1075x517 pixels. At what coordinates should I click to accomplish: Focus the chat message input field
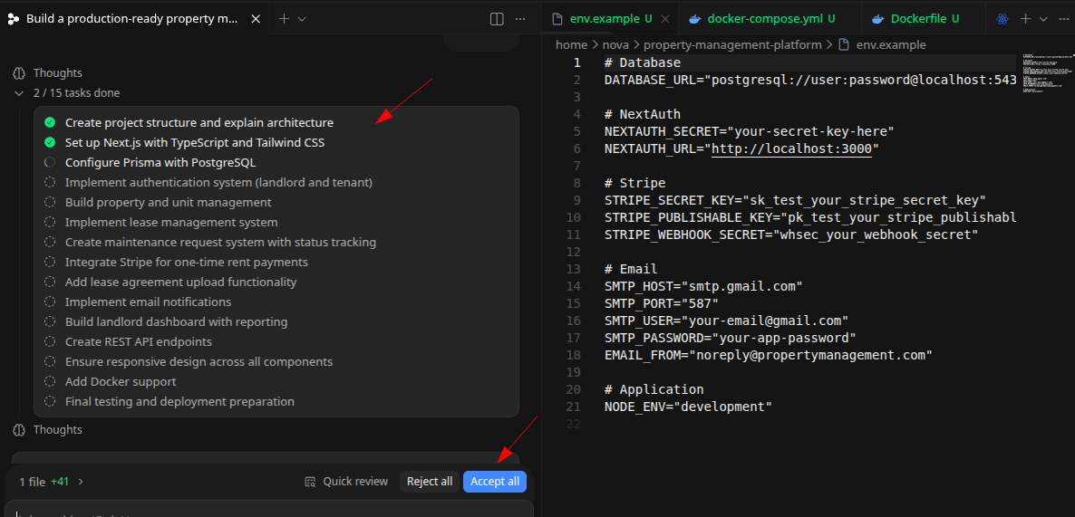[269, 510]
